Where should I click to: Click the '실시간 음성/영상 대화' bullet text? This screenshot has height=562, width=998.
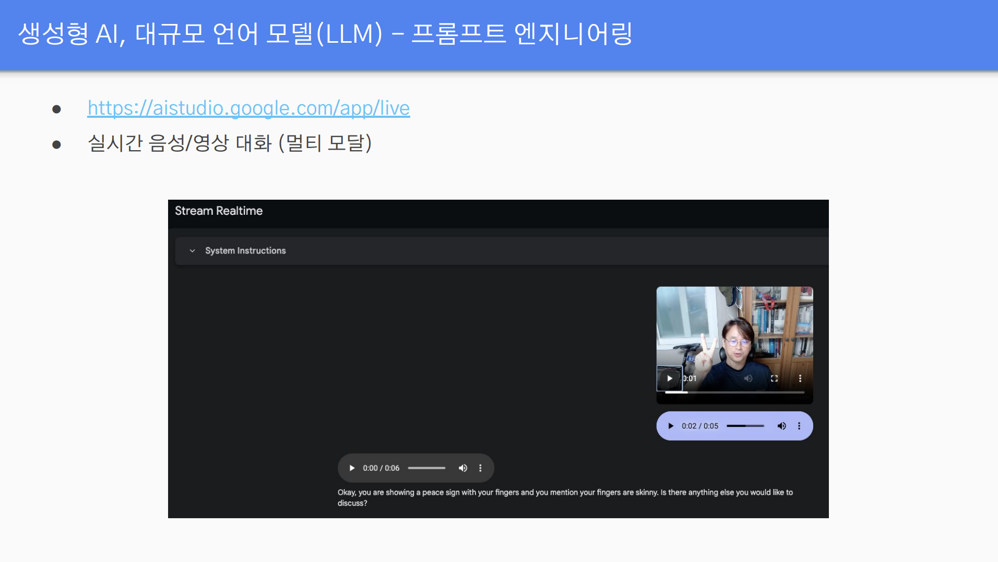pyautogui.click(x=230, y=143)
